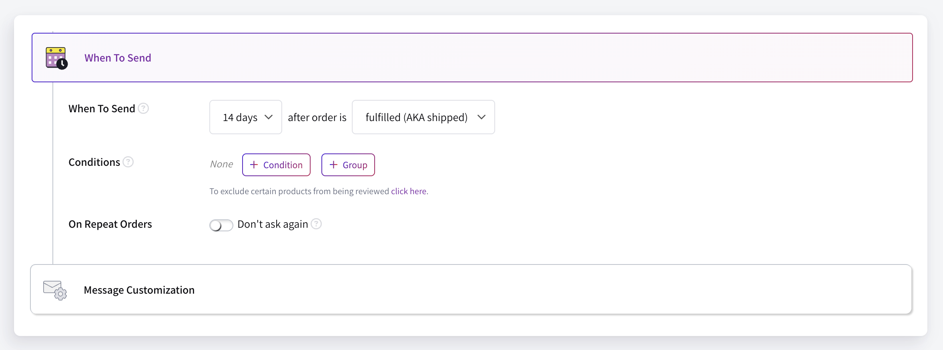Click the calendar clock icon in the header

pos(56,58)
